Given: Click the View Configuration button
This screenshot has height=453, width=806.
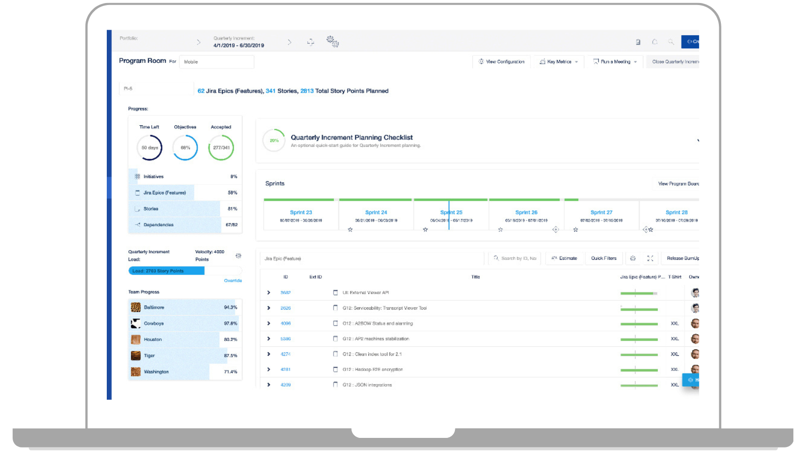Looking at the screenshot, I should 501,62.
